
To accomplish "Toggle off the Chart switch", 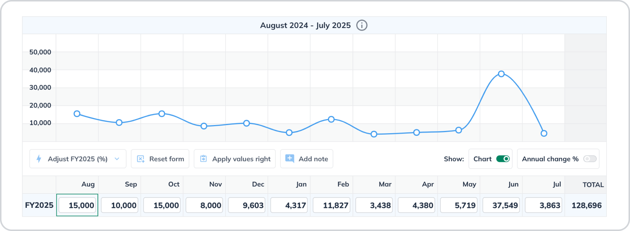I will (503, 159).
